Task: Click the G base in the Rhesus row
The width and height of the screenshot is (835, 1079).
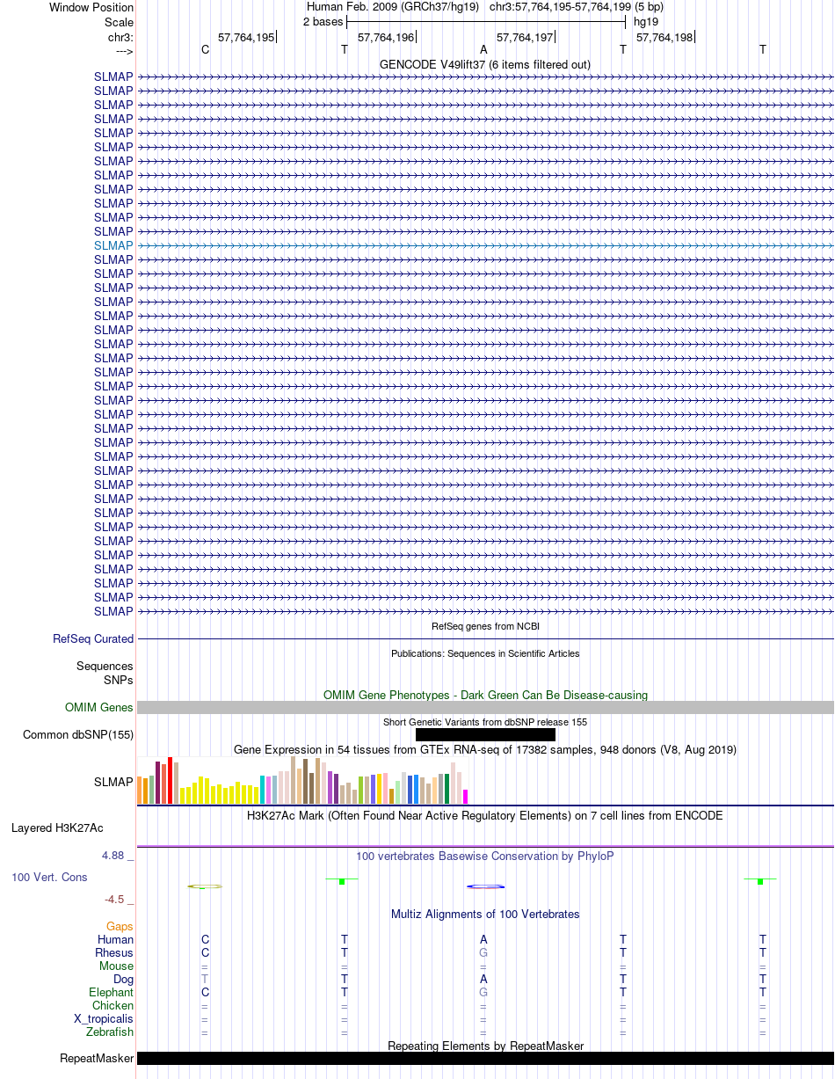Action: tap(483, 952)
